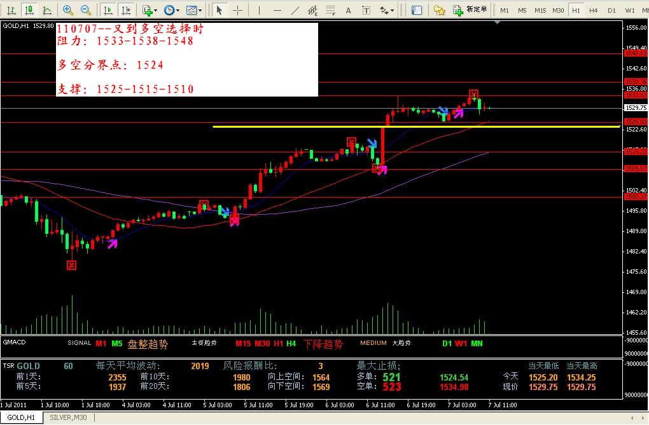This screenshot has height=425, width=649.
Task: Click the New Order button 新定单
Action: tap(470, 10)
